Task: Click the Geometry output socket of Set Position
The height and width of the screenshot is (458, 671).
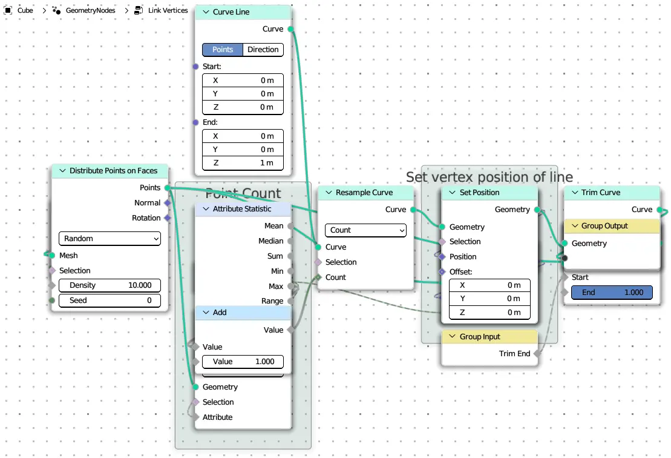Action: [x=537, y=210]
